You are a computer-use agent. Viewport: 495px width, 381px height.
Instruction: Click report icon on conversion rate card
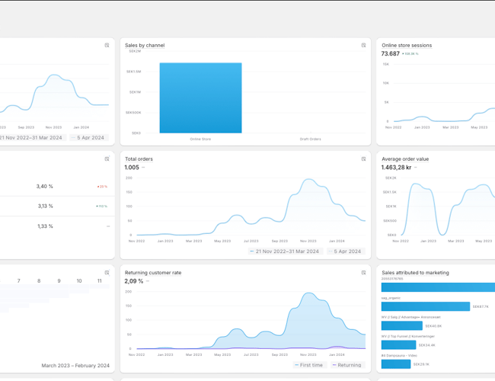pos(107,159)
